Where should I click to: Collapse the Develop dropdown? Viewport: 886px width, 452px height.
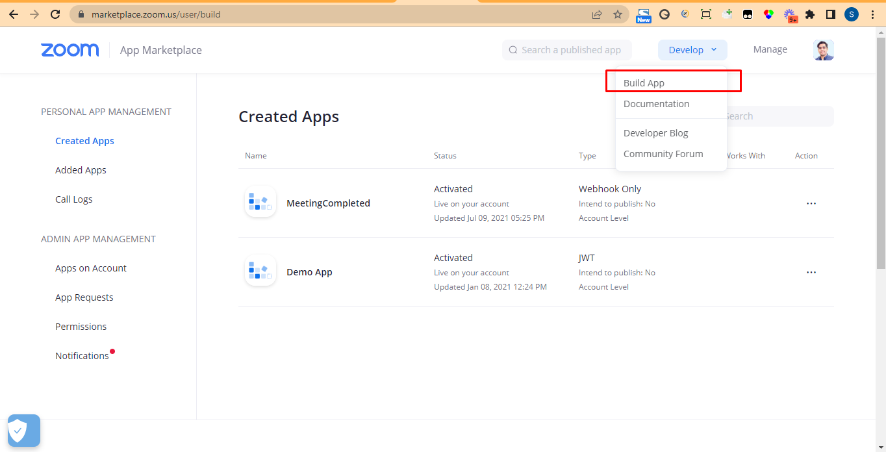coord(692,50)
